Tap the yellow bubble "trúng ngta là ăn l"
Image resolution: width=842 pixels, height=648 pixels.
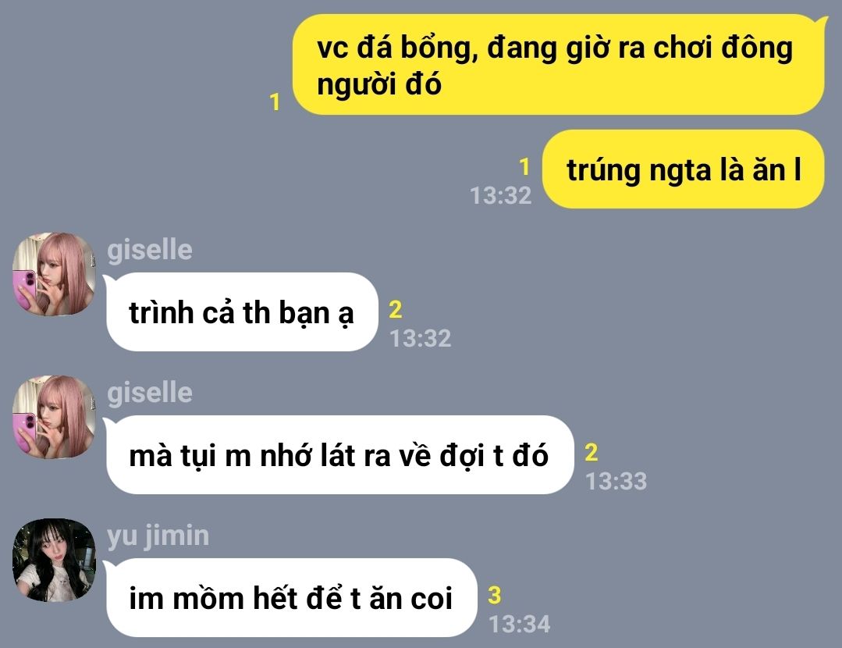tap(683, 169)
